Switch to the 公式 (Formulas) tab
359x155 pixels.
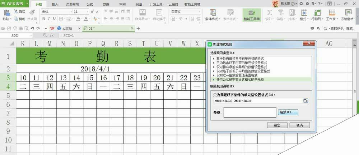(x=90, y=4)
